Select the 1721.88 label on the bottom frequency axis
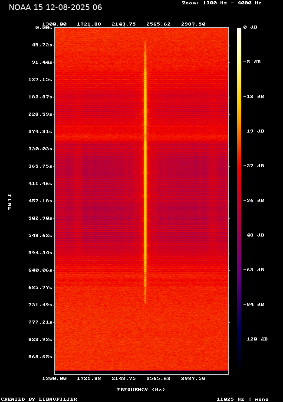Screen dimensions: 283x402 (x=89, y=379)
